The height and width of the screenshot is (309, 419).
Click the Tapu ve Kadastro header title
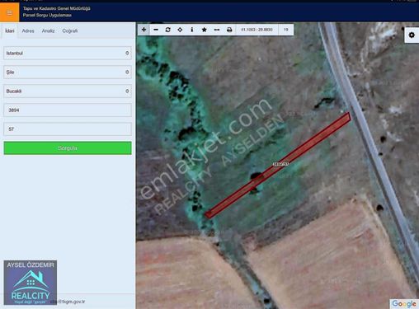coord(57,8)
